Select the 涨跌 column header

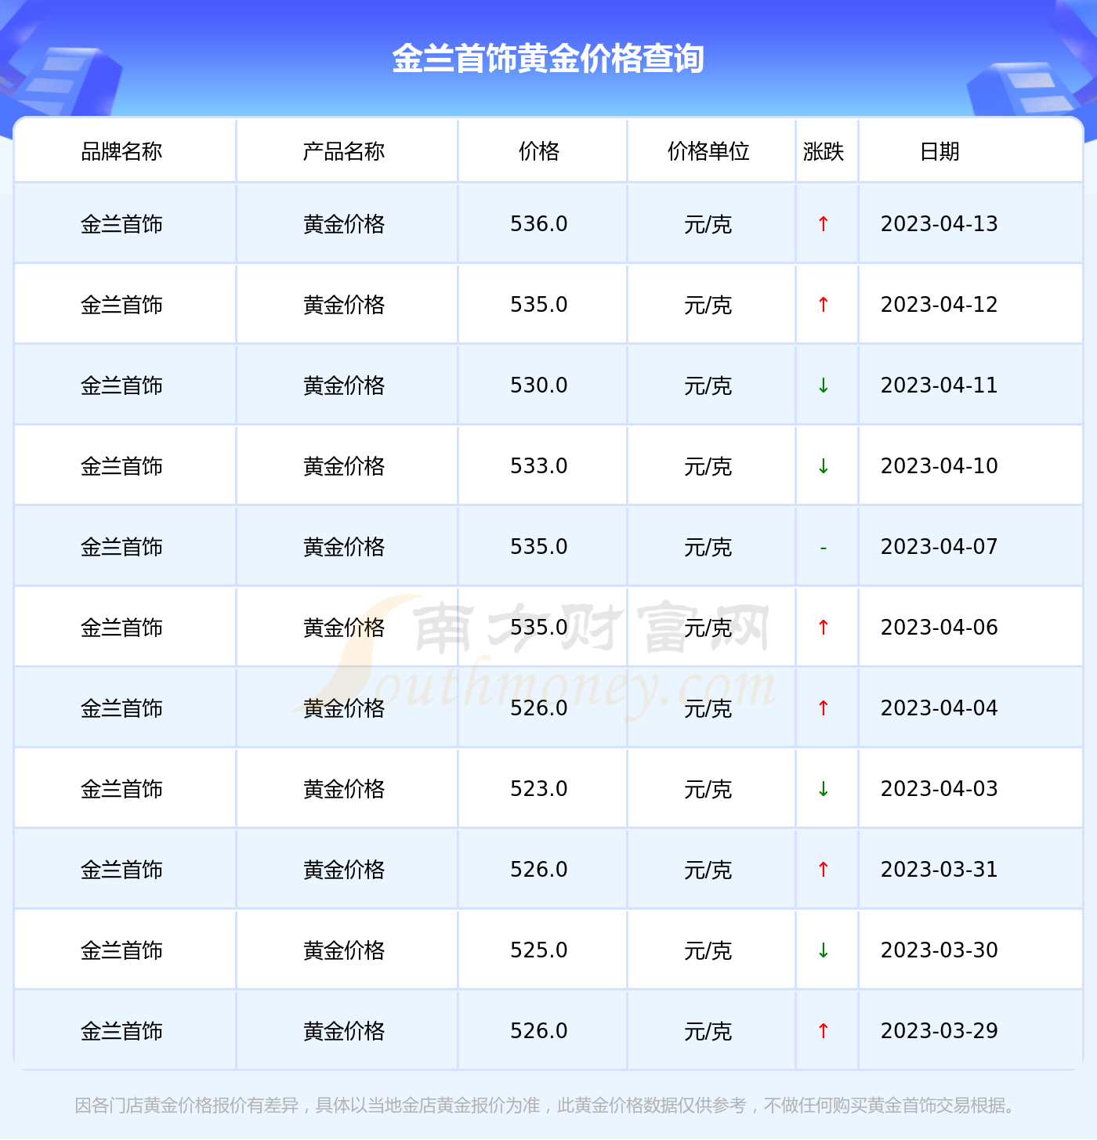click(x=824, y=151)
